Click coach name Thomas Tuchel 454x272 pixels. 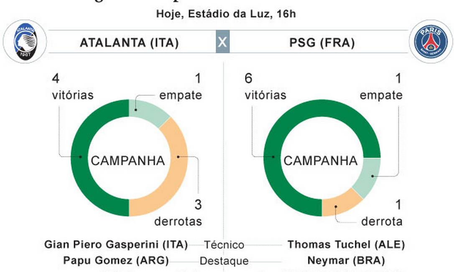pos(346,244)
